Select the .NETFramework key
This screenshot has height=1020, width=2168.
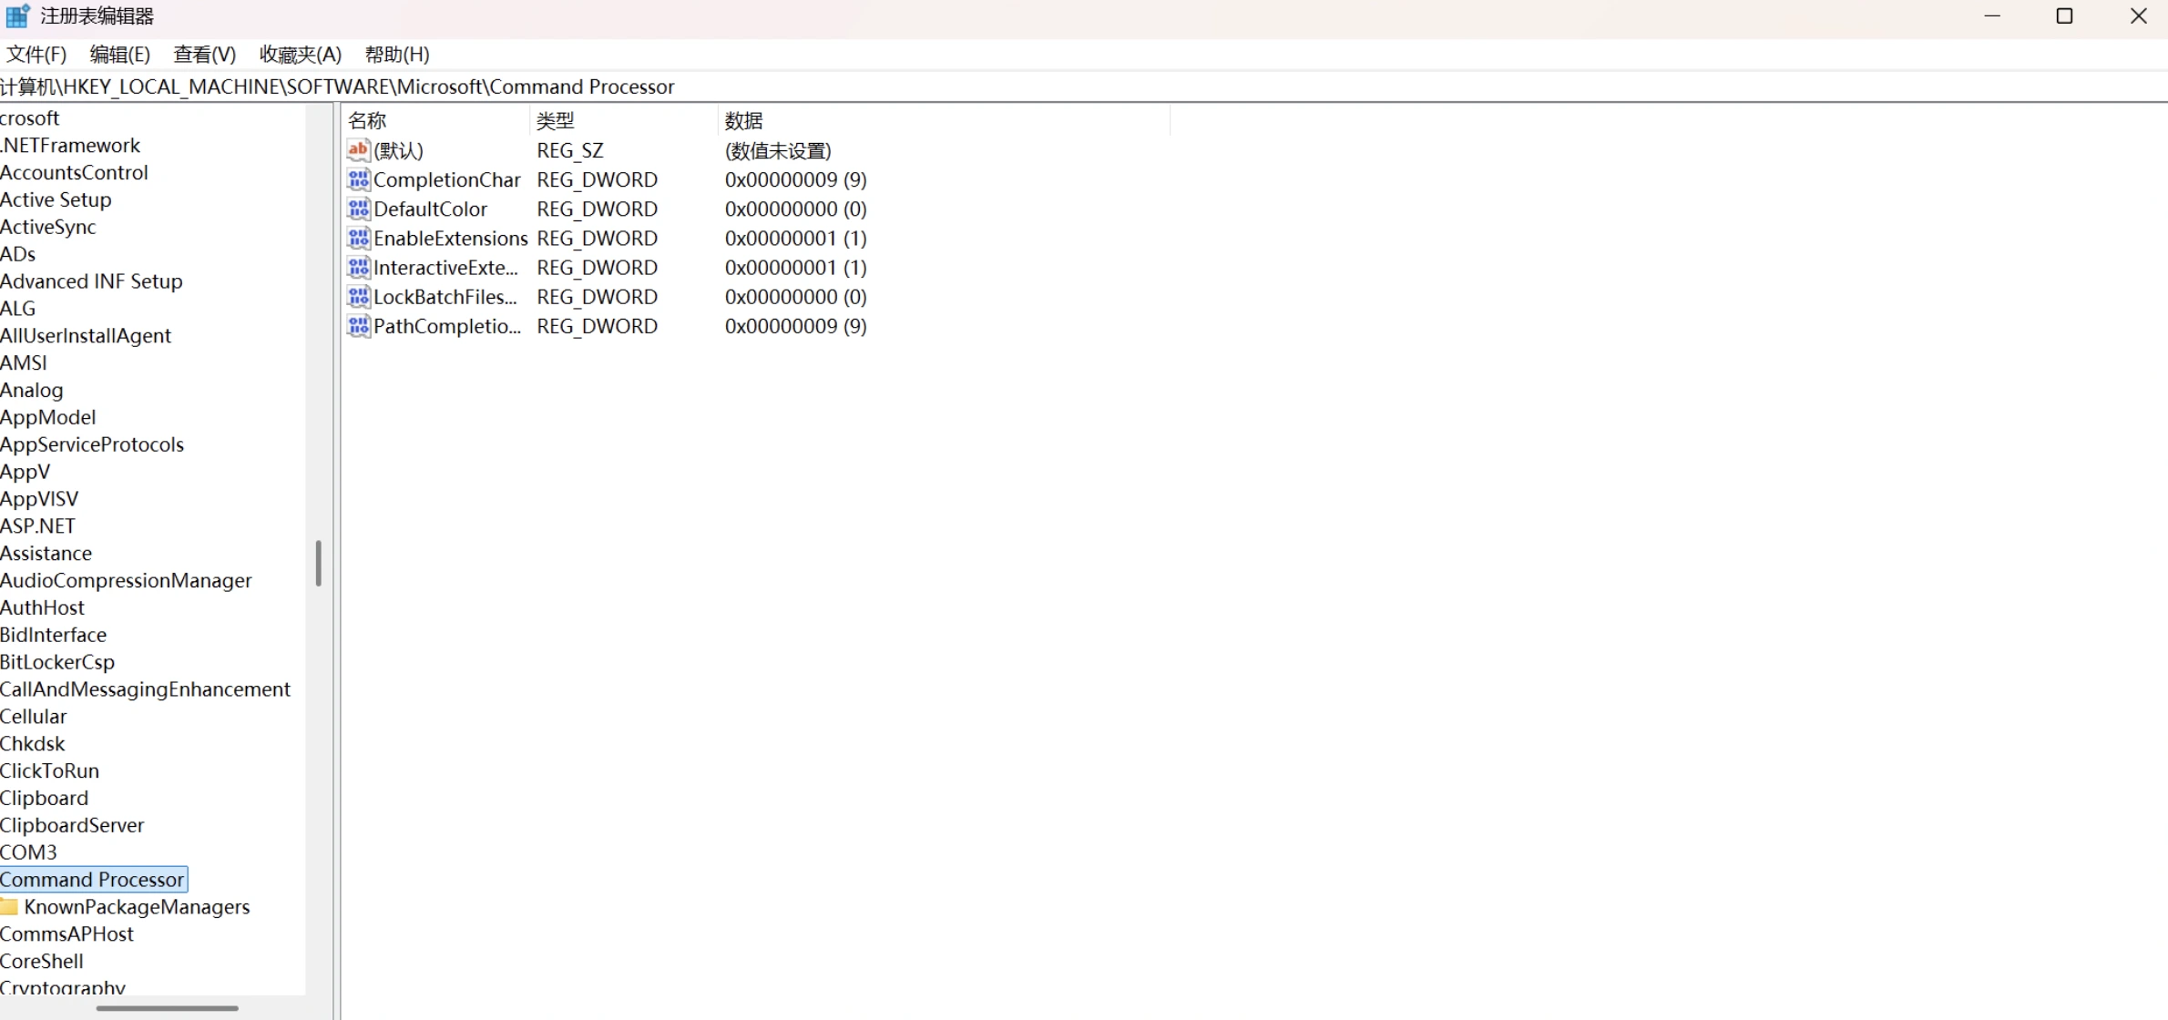point(70,146)
